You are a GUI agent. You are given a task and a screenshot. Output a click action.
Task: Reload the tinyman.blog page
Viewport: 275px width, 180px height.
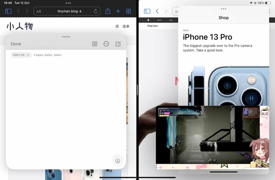96,11
